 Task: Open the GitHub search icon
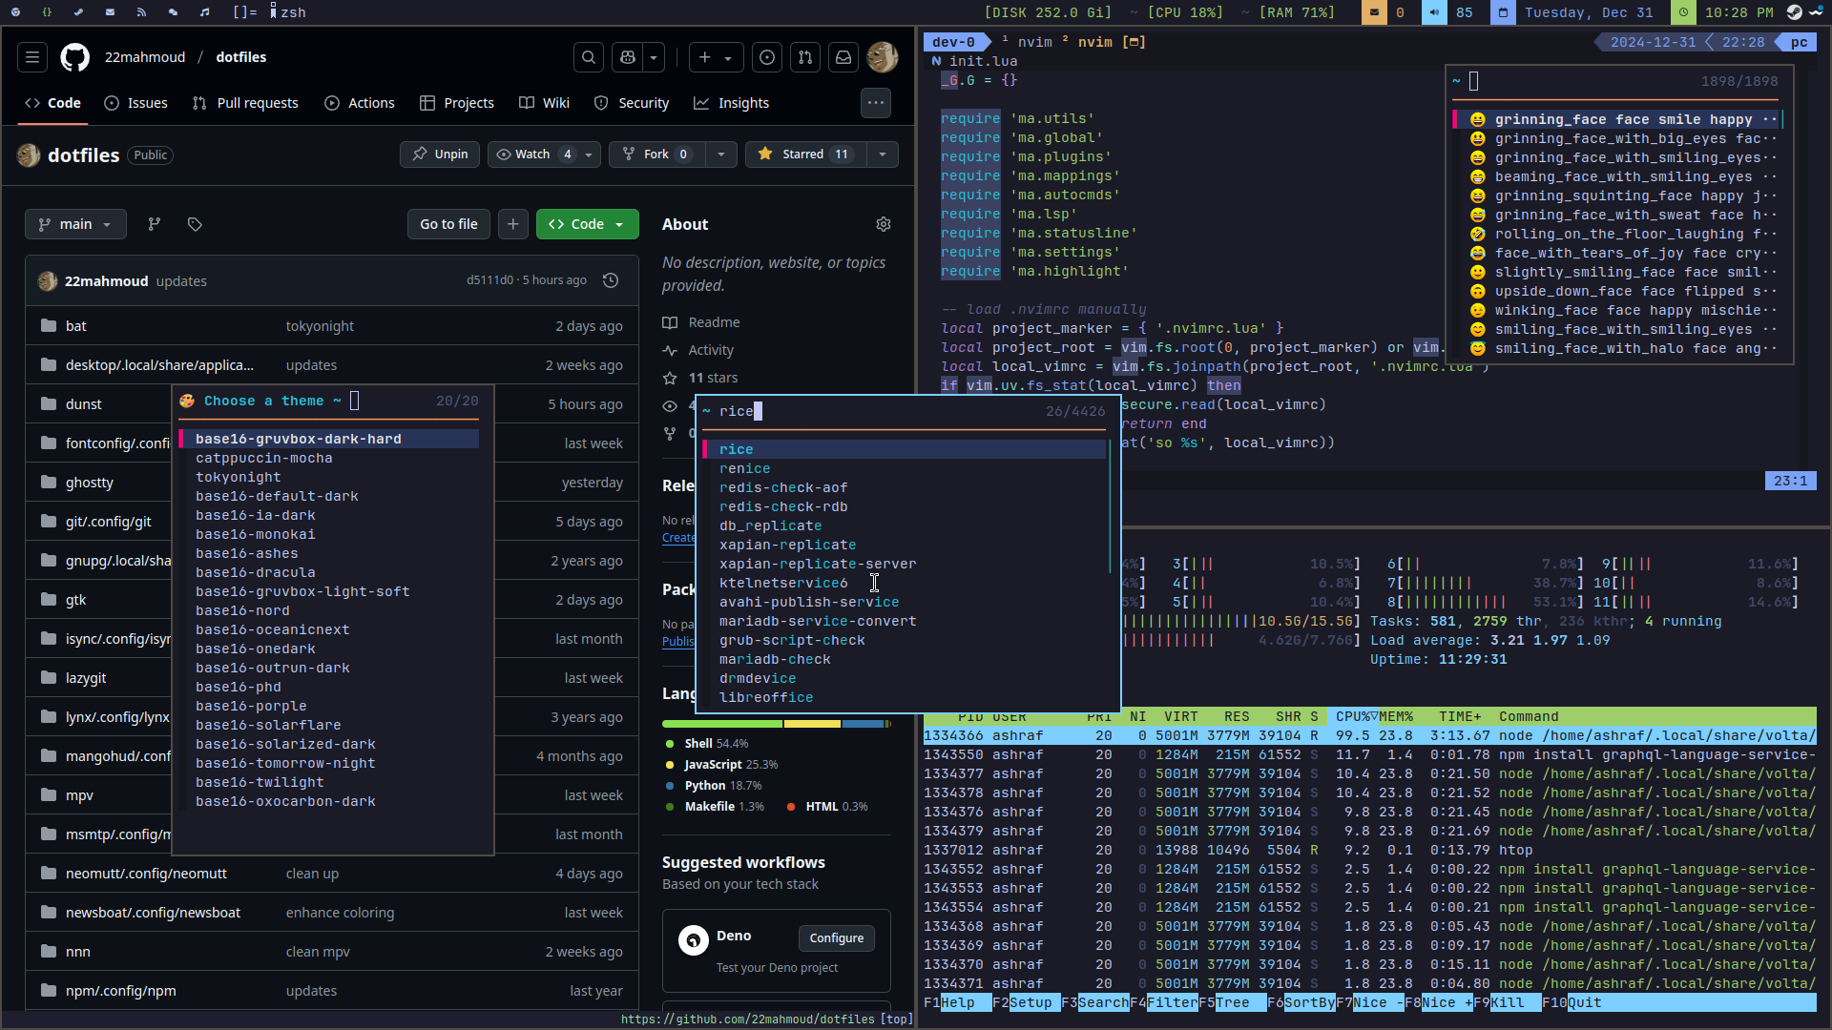click(x=589, y=57)
